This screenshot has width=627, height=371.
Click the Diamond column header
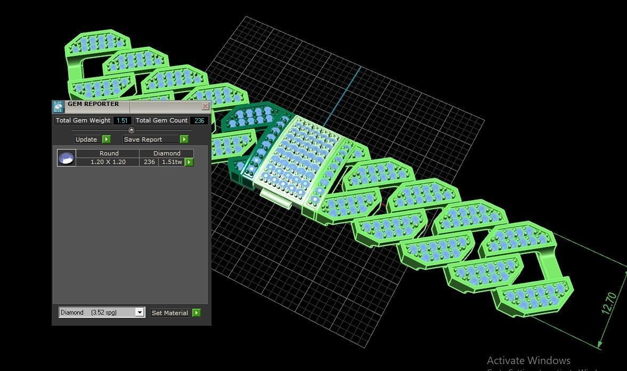[x=167, y=153]
